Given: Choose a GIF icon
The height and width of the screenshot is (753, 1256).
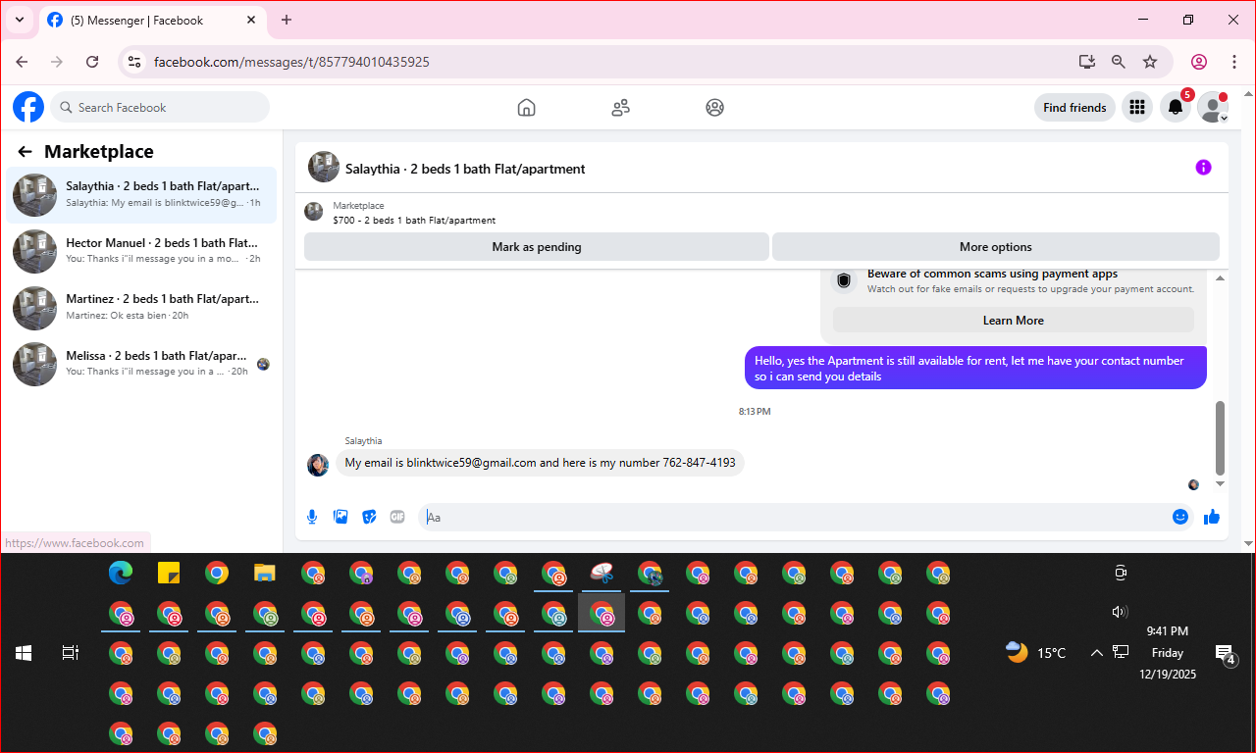Looking at the screenshot, I should click(x=397, y=517).
